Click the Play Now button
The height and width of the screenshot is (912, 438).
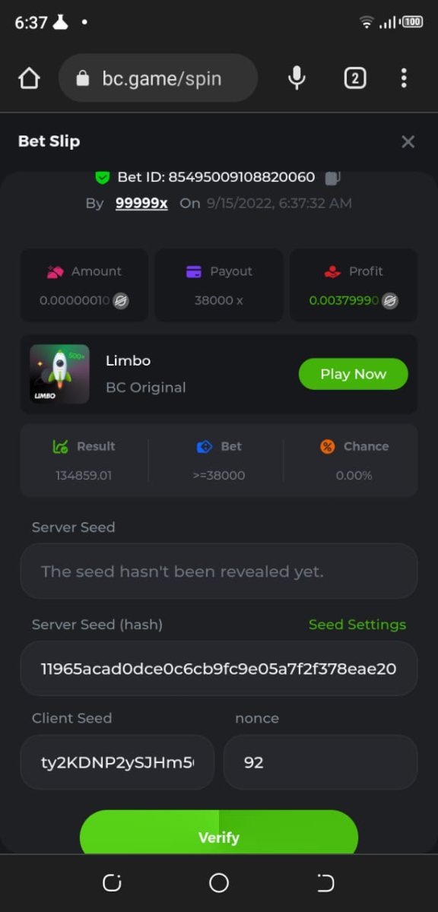pyautogui.click(x=354, y=374)
